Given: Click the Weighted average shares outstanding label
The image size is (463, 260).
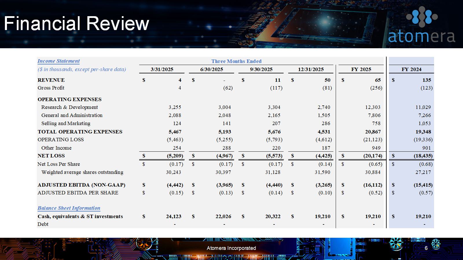Looking at the screenshot, I should click(x=82, y=172).
